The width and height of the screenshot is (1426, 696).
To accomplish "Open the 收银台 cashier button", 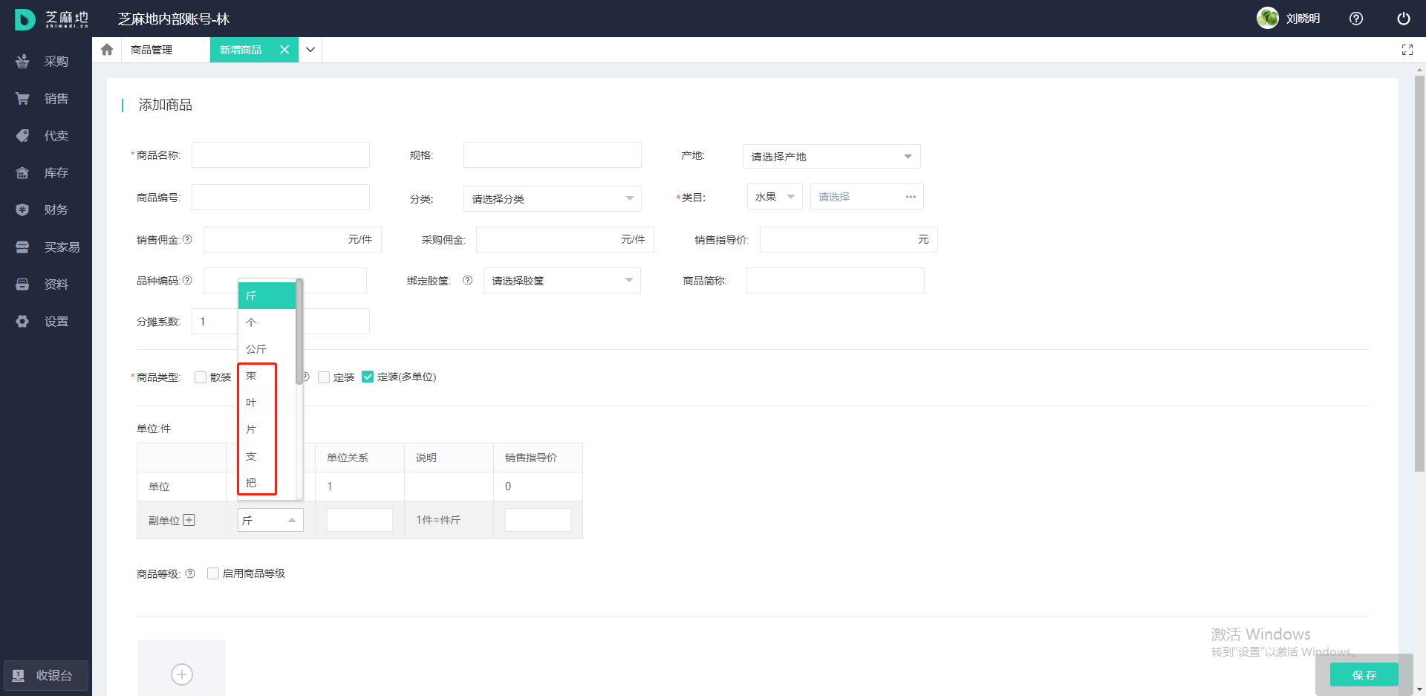I will [46, 676].
